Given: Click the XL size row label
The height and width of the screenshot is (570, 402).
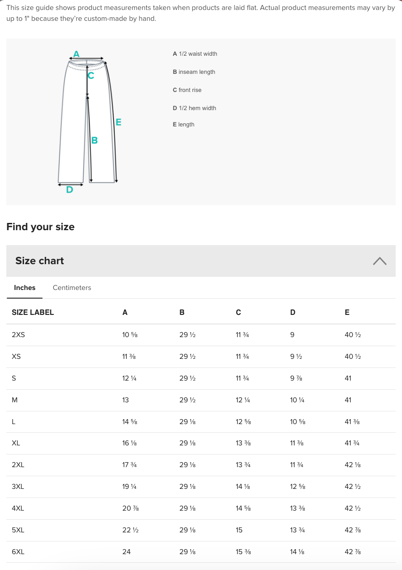Looking at the screenshot, I should [16, 443].
